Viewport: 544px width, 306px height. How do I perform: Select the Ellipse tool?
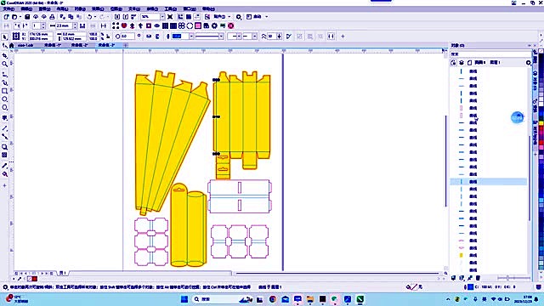[x=4, y=99]
